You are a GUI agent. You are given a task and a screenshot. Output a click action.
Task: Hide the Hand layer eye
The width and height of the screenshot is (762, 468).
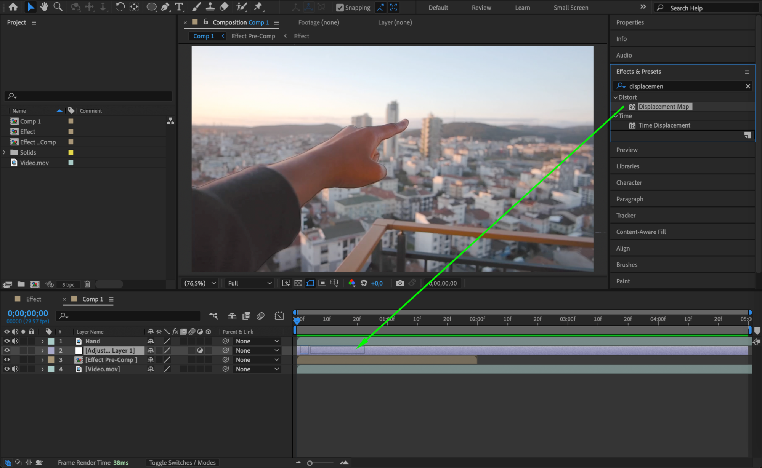click(7, 341)
